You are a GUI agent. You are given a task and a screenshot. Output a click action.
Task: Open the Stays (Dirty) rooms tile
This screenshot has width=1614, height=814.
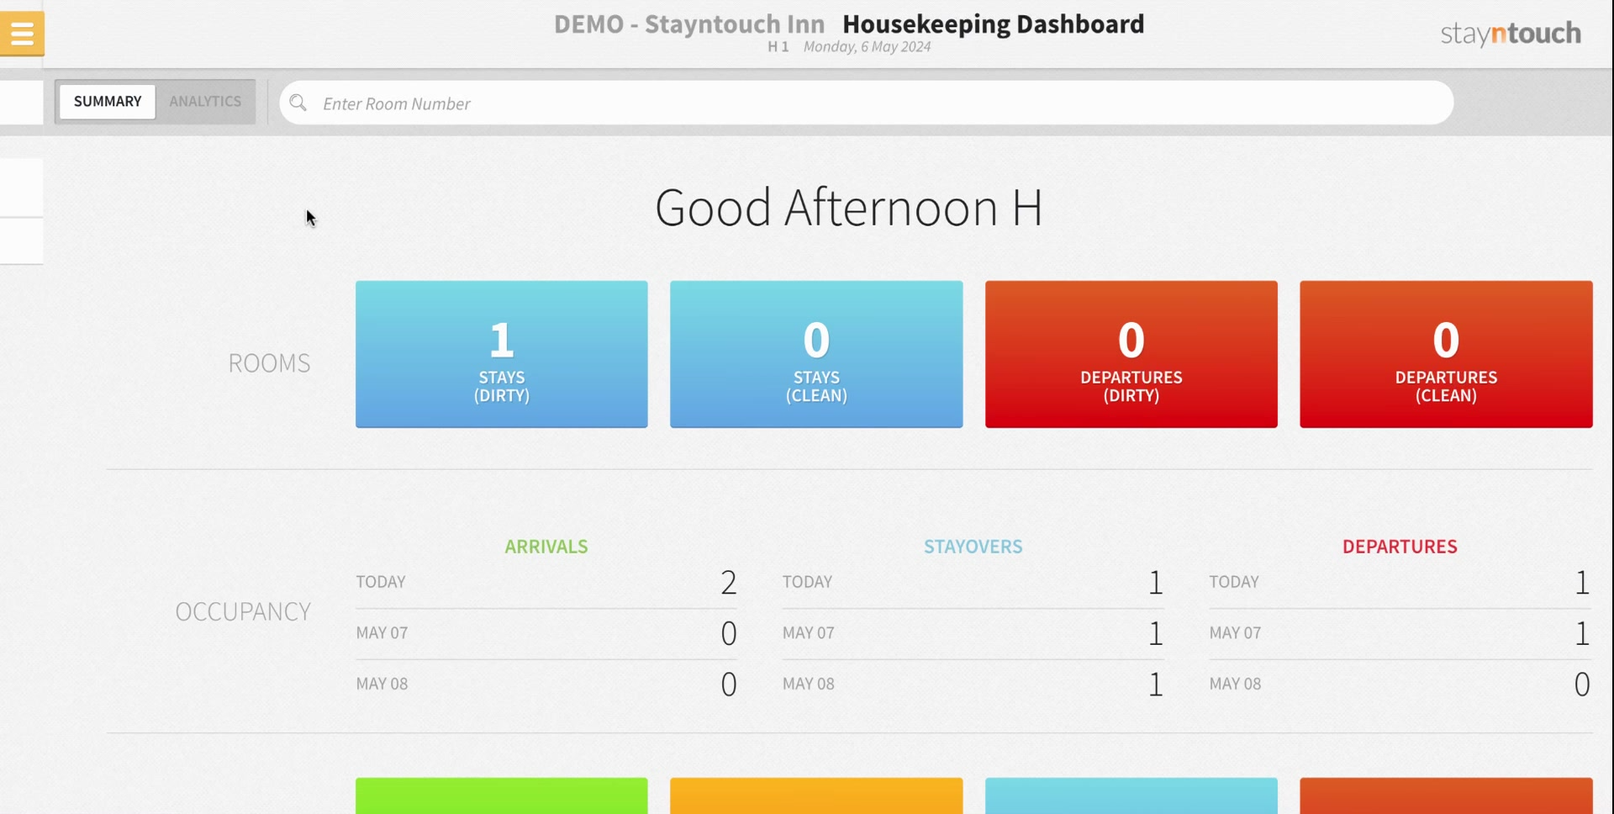(x=502, y=354)
